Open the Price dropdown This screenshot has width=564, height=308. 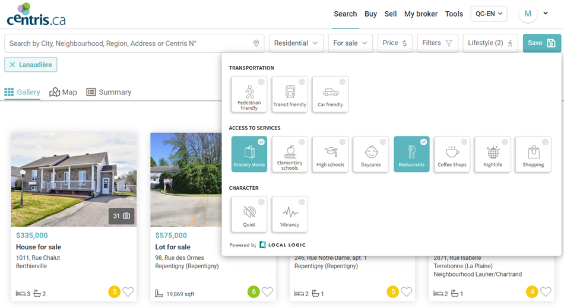pos(395,43)
